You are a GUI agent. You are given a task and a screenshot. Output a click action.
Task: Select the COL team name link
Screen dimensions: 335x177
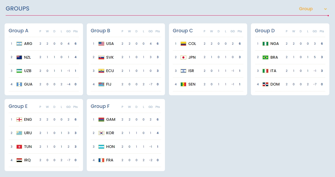click(x=192, y=44)
